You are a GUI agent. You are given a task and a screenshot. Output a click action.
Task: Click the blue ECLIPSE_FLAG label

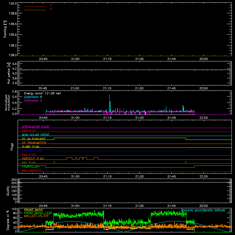(x=32, y=151)
